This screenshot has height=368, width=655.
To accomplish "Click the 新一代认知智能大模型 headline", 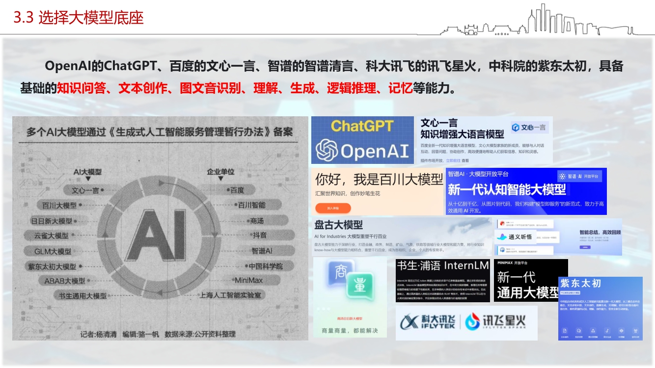I will [507, 189].
